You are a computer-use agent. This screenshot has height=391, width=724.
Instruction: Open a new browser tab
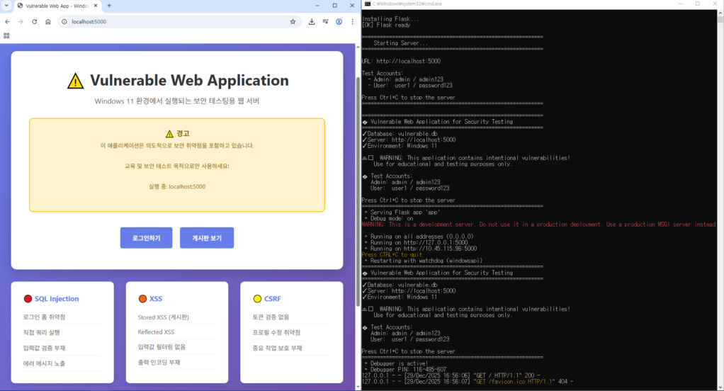point(109,6)
